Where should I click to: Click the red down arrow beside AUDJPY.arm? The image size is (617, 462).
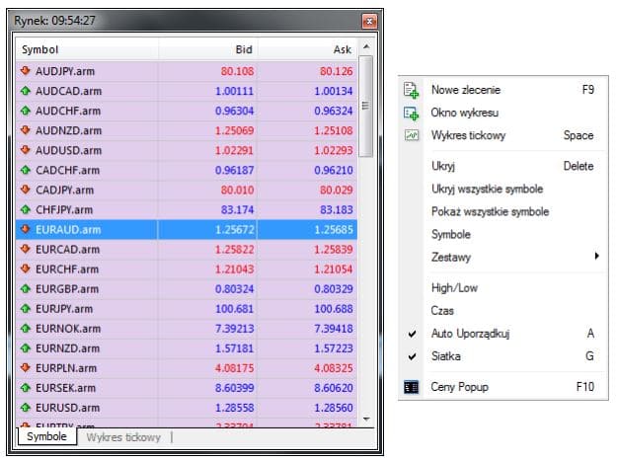coord(26,71)
